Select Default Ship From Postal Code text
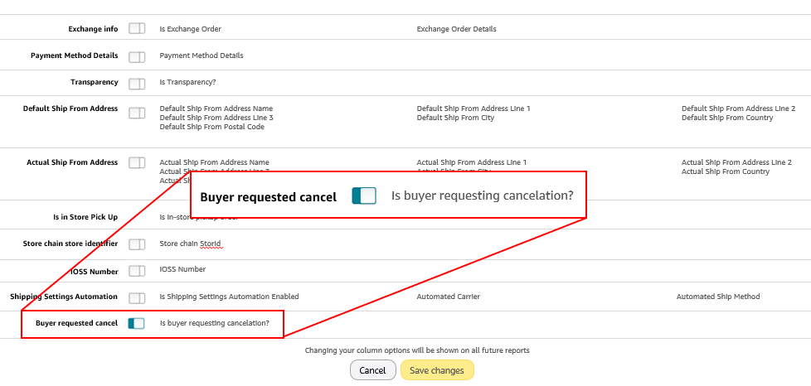The width and height of the screenshot is (811, 386). coord(211,127)
